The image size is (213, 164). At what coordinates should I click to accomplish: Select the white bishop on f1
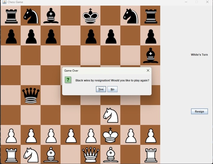pyautogui.click(x=111, y=155)
